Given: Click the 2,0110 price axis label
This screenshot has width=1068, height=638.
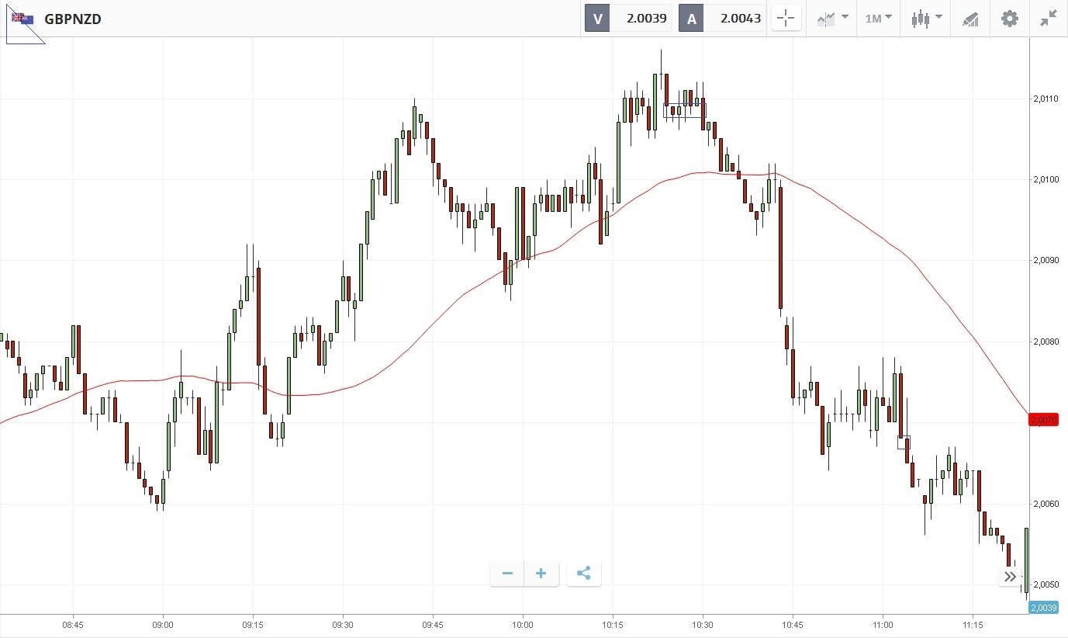Looking at the screenshot, I should click(1046, 99).
